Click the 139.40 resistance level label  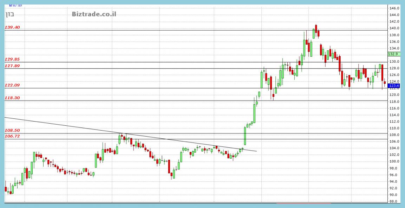(12, 27)
